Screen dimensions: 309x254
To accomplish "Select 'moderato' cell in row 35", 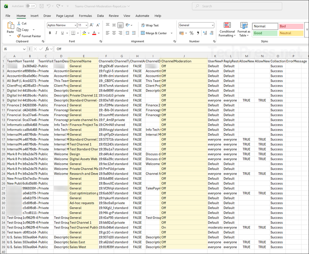I will click(215, 227).
